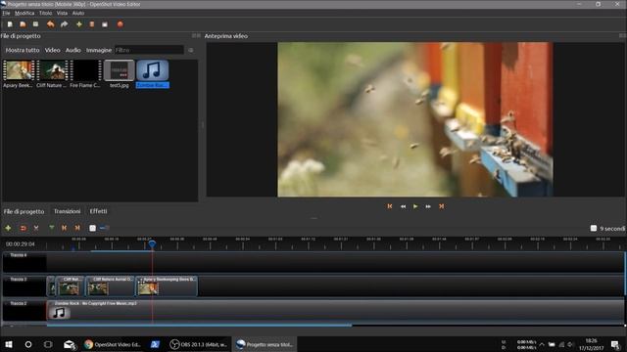Click the white icon in the timeline toolbar
The image size is (627, 352).
(x=92, y=228)
